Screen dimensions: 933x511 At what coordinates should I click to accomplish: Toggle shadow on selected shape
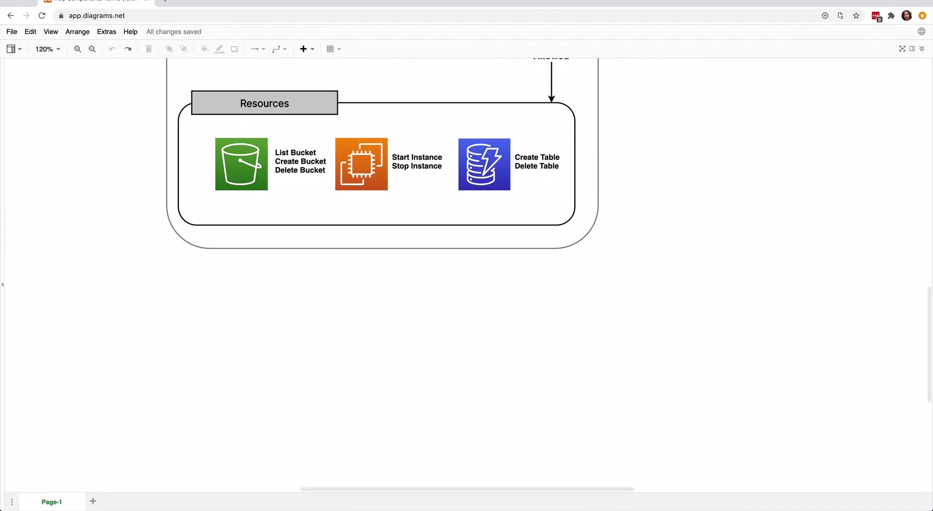pos(234,49)
